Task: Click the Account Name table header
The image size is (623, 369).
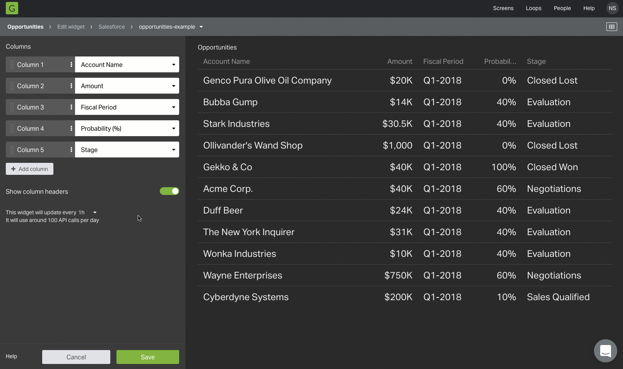Action: coord(226,62)
